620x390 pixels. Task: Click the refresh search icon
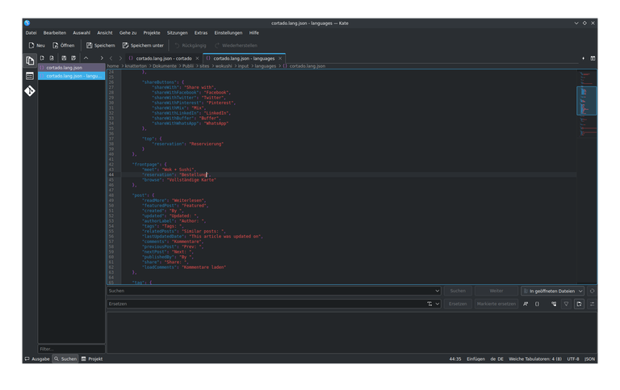point(592,291)
